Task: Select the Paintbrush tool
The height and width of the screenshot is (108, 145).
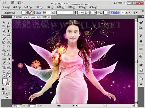Action: point(4,39)
